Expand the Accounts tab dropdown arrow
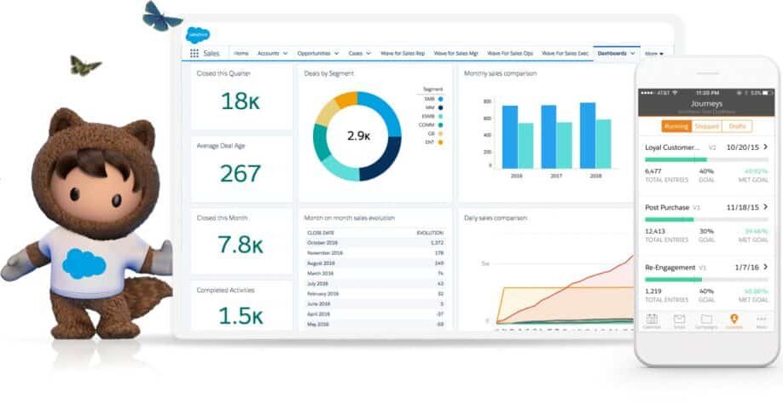Image resolution: width=783 pixels, height=404 pixels. coord(285,54)
